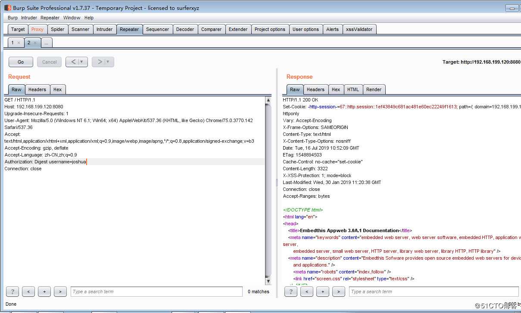Select the Response Render view tab
The width and height of the screenshot is (521, 313).
pos(374,89)
